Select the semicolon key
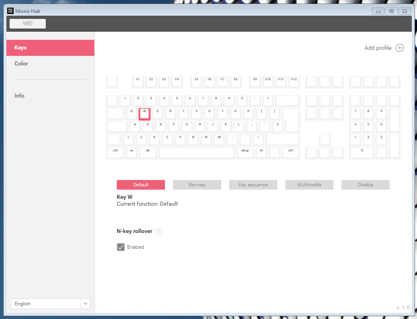 252,127
